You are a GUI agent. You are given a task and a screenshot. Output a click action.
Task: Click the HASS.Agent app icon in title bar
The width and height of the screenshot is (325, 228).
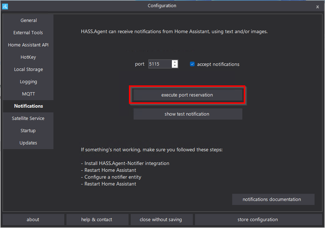(x=5, y=6)
